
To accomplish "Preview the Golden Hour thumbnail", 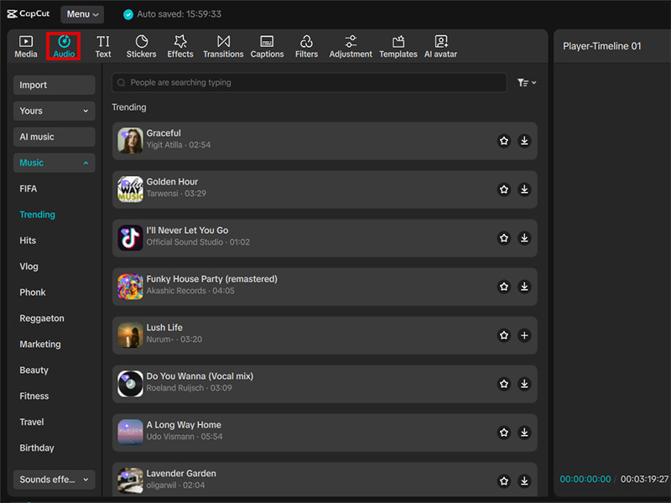I will click(130, 189).
